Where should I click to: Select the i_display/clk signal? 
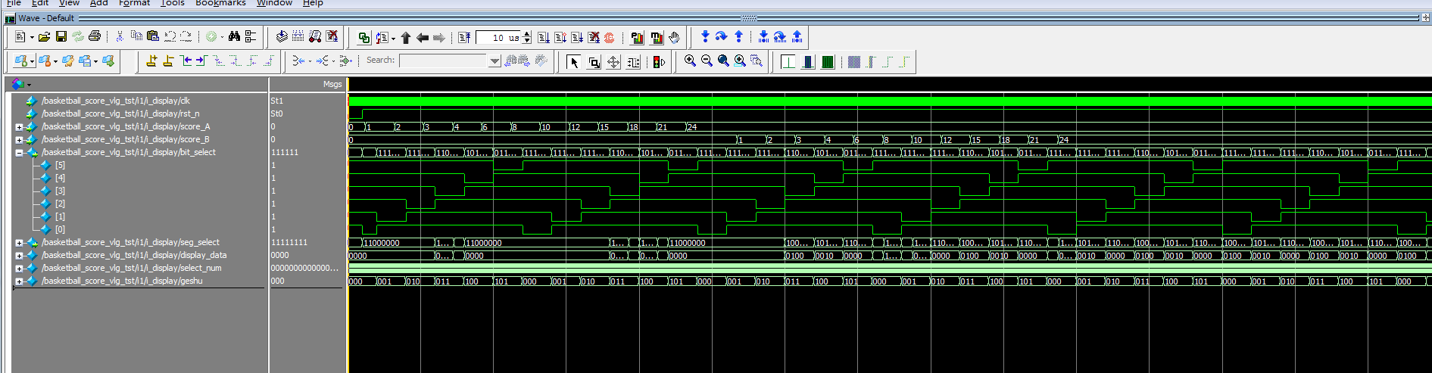pyautogui.click(x=116, y=101)
